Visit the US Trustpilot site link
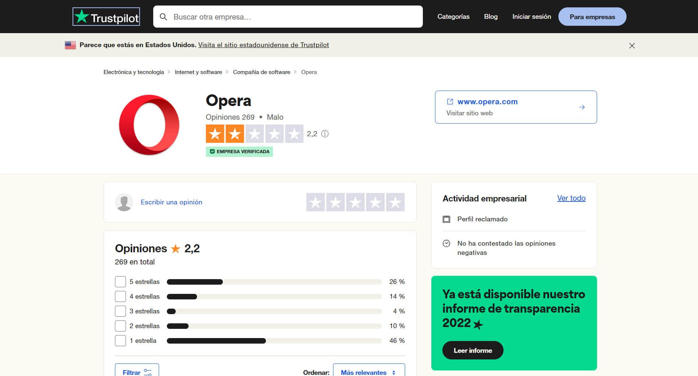 pos(263,45)
